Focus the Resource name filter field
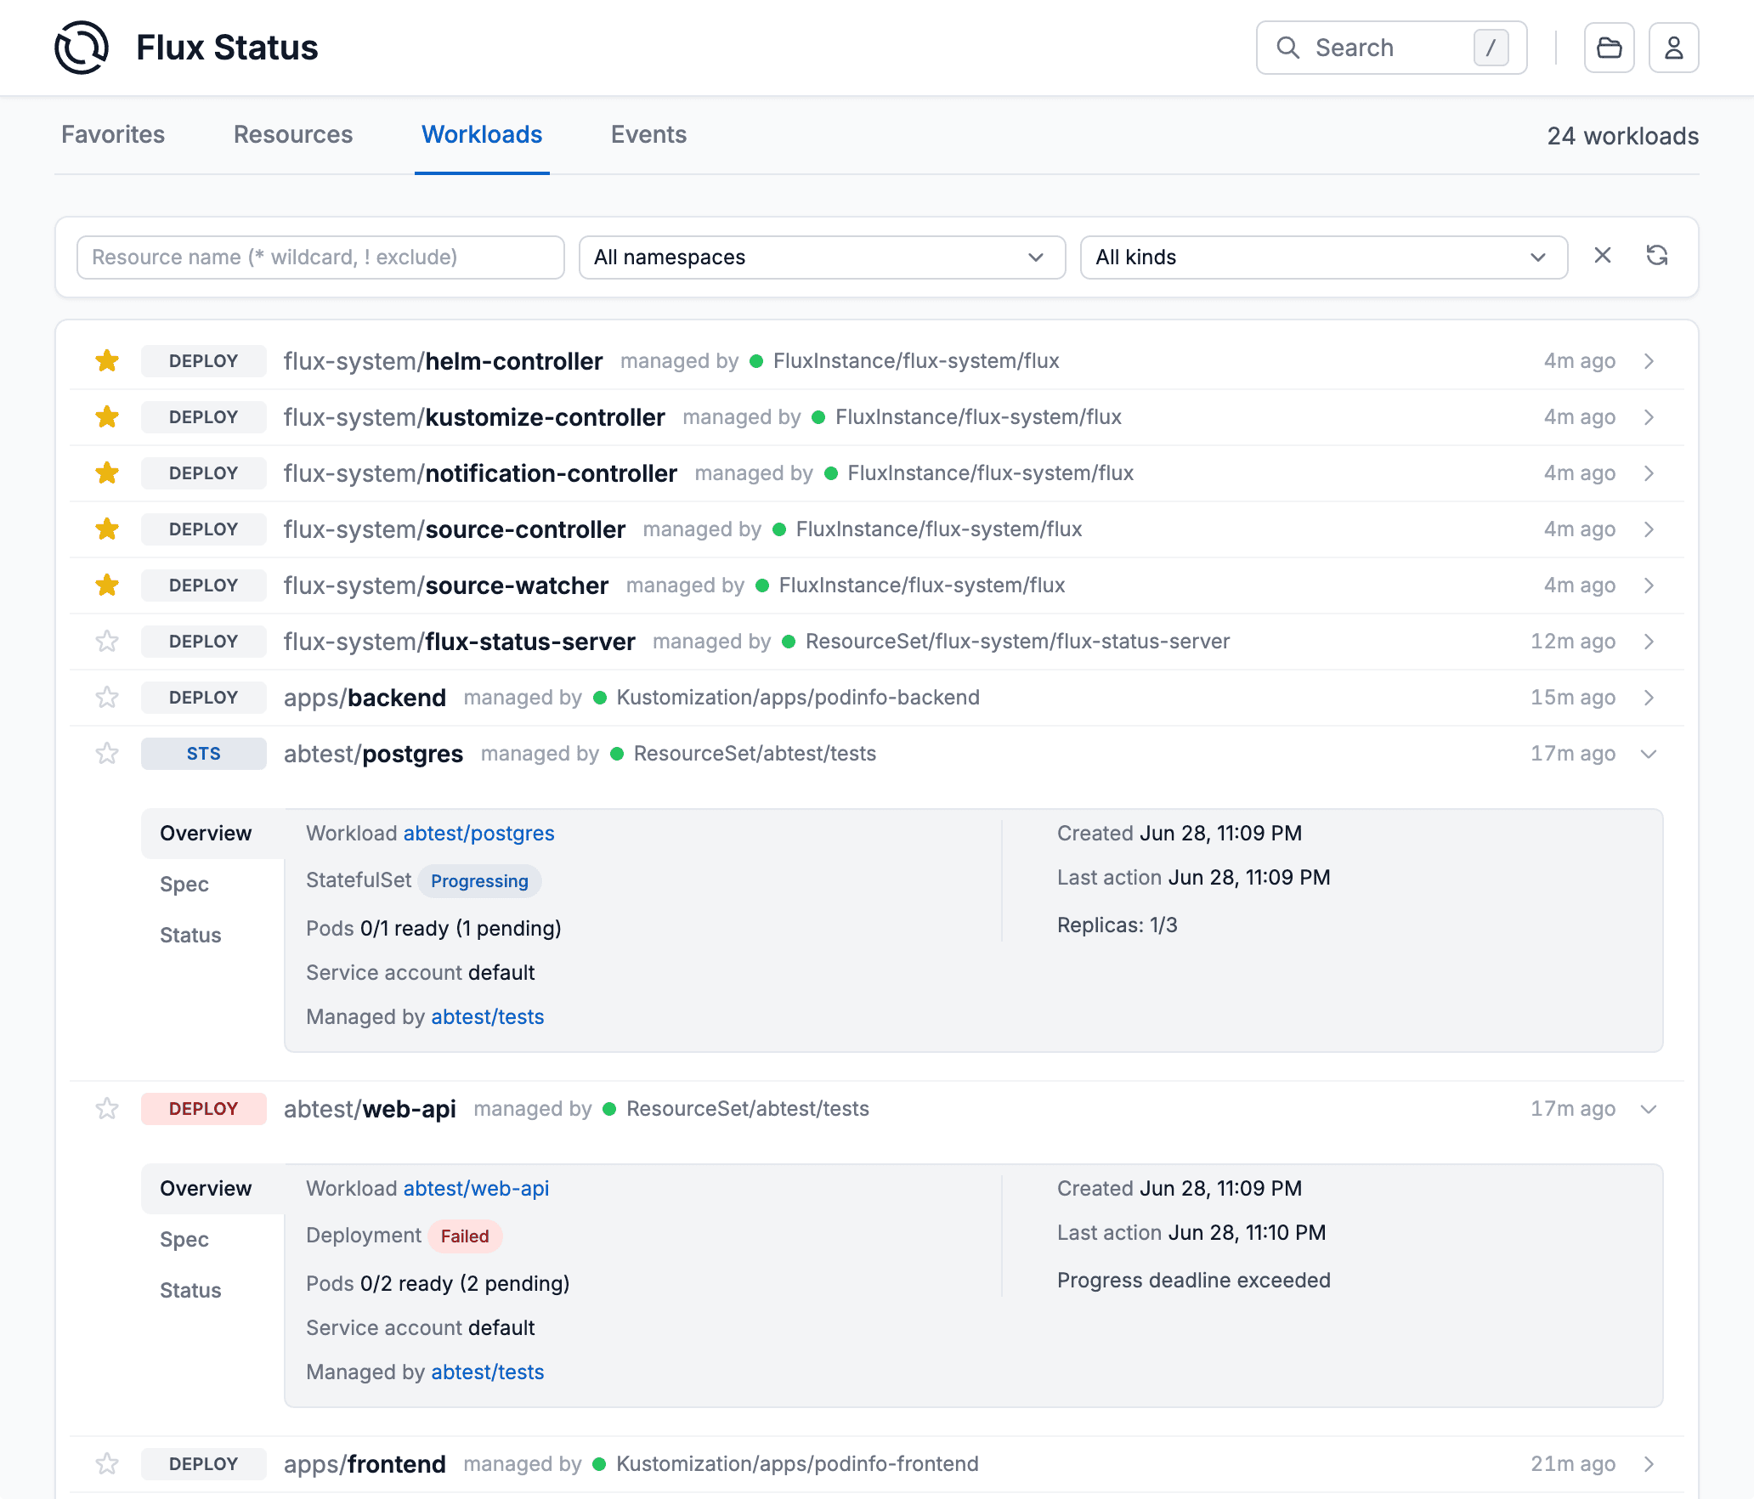Image resolution: width=1754 pixels, height=1499 pixels. point(320,257)
